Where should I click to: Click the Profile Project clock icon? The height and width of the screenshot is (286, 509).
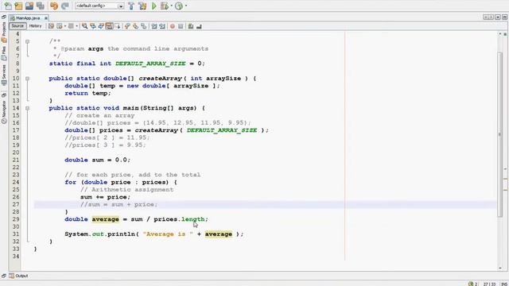tap(179, 6)
